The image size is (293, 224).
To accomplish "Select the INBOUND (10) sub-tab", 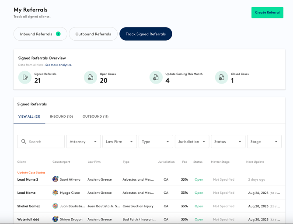I will coord(61,117).
